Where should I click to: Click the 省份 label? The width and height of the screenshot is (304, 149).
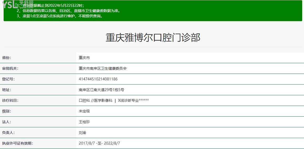7,58
